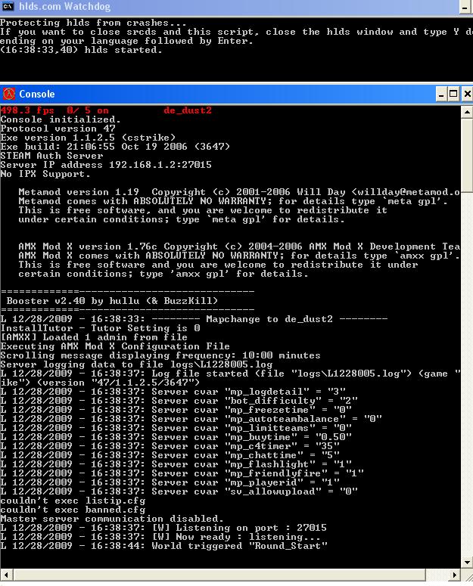This screenshot has width=473, height=586.
Task: Click '[W] Listening on port : 27015' line
Action: click(x=163, y=528)
